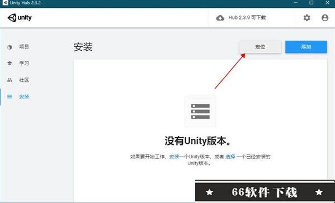Click the 没有Unity版本。 heading text

coord(197,141)
